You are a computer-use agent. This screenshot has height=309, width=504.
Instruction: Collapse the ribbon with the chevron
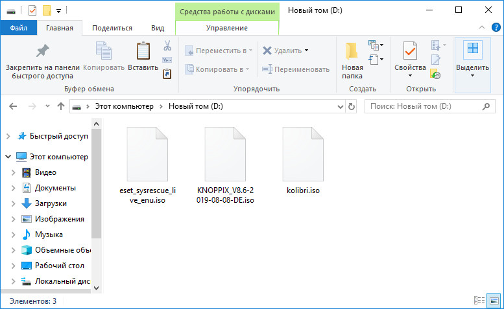[x=481, y=28]
